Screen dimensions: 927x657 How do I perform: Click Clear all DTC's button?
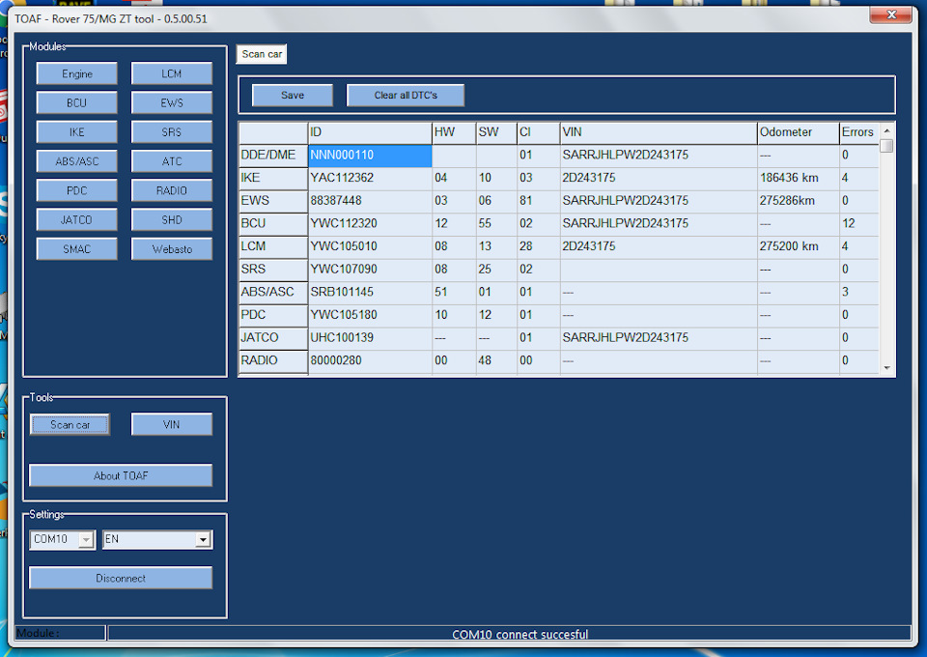coord(406,96)
